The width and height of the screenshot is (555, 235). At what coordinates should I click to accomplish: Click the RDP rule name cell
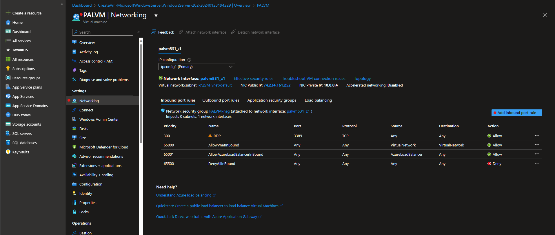coord(217,136)
